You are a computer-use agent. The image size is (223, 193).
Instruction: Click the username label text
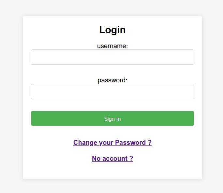112,46
